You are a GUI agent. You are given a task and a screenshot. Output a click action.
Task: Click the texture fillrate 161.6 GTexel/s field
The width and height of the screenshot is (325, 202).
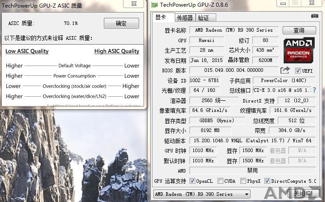(x=292, y=110)
